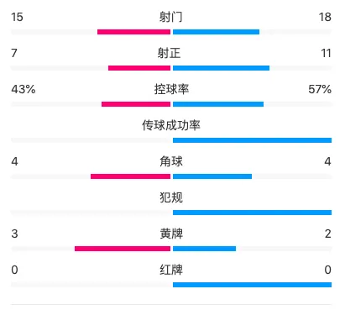Click the blue 犯规 bar

tap(252, 213)
